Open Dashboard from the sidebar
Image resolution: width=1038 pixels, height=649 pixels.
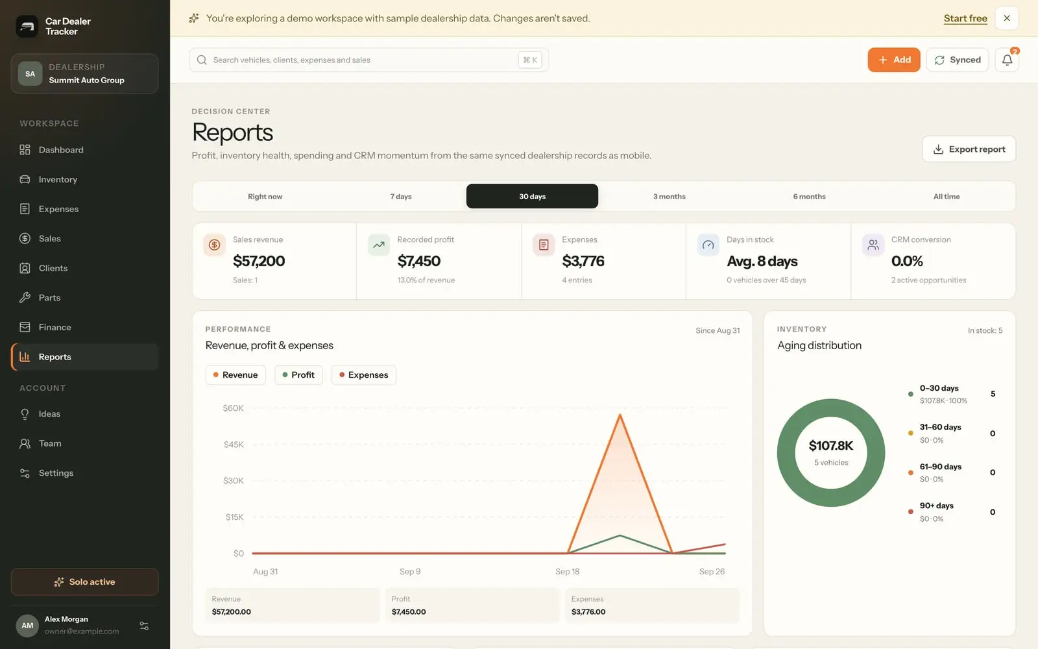(84, 150)
